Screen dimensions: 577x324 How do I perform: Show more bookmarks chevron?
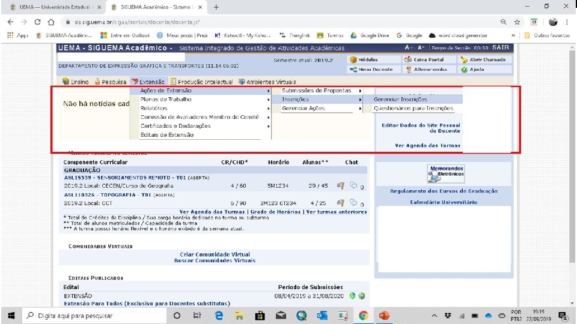pos(513,35)
